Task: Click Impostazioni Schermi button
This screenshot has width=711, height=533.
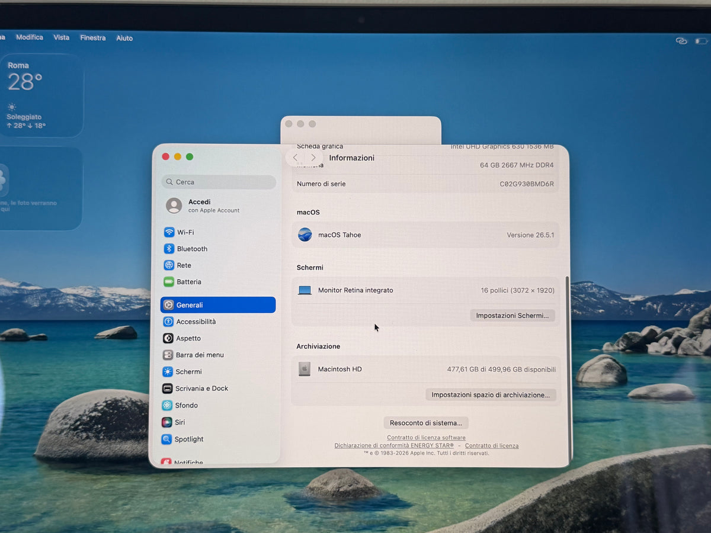Action: [x=513, y=316]
